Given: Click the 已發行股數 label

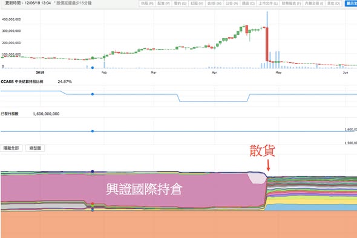Looking at the screenshot, I should 9,114.
